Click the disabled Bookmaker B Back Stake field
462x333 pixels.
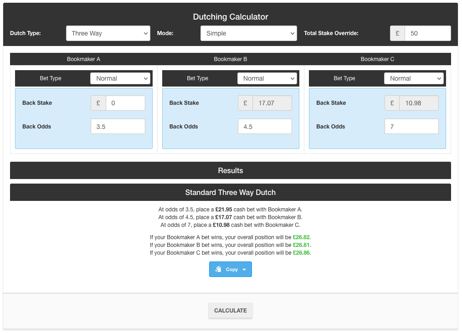click(x=272, y=103)
